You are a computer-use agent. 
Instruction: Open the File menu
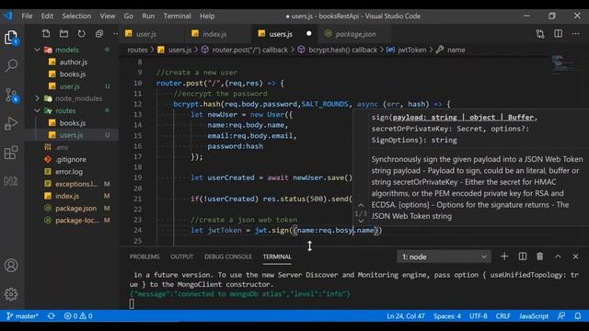[x=27, y=16]
